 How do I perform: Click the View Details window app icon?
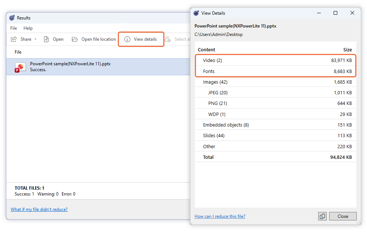[196, 13]
